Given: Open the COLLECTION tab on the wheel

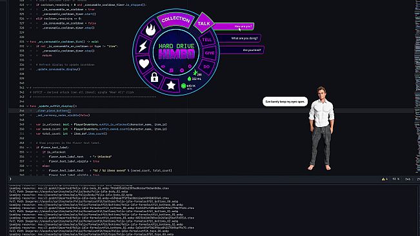Looking at the screenshot, I should tap(175, 19).
